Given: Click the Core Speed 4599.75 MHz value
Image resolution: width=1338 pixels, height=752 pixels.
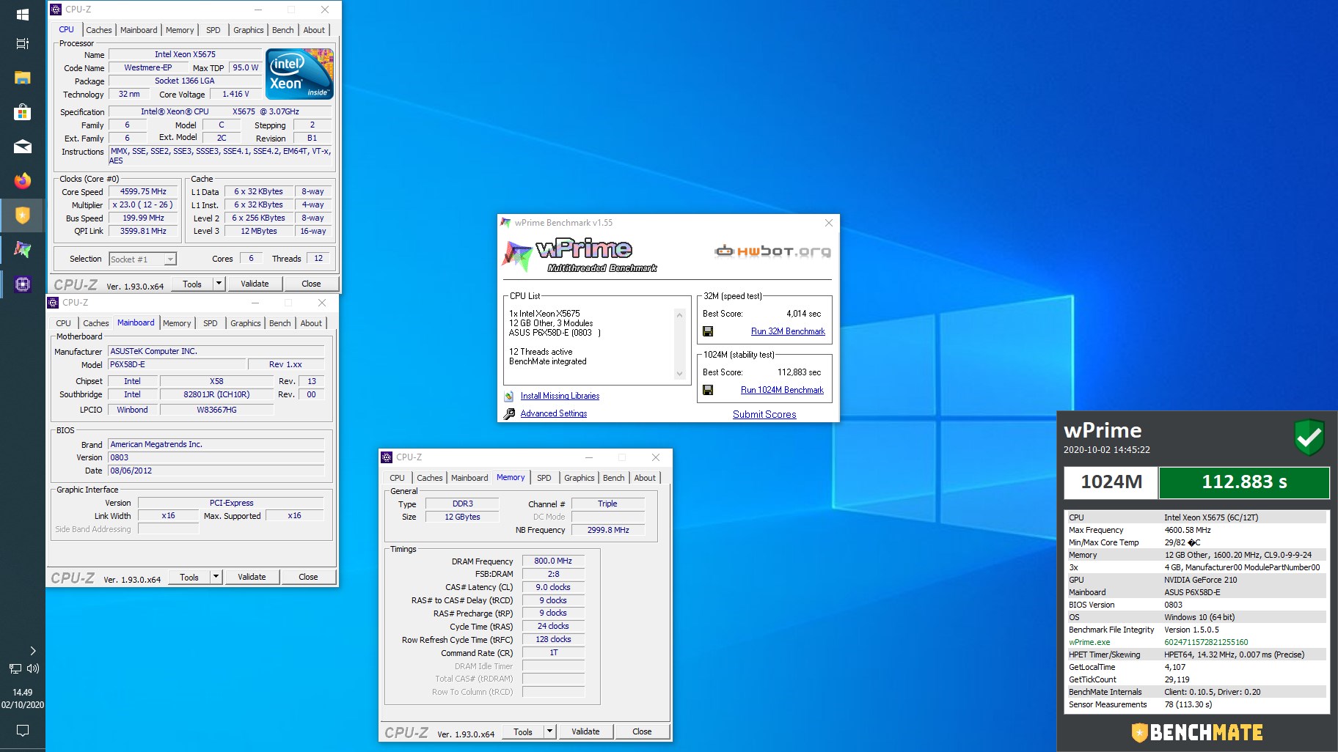Looking at the screenshot, I should [x=144, y=191].
